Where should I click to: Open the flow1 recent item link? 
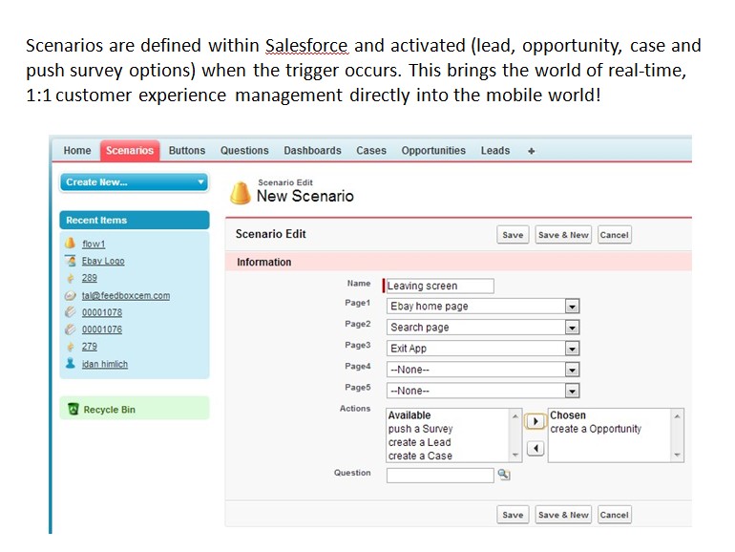tap(94, 244)
